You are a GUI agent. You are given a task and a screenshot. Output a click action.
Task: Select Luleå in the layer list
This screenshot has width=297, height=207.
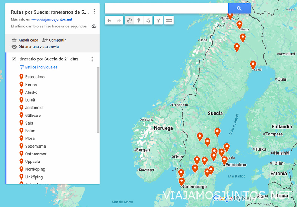click(x=30, y=100)
